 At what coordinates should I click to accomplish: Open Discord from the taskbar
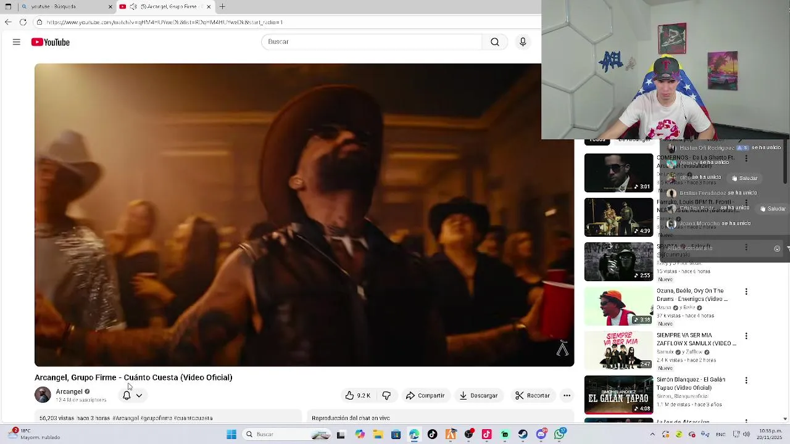pyautogui.click(x=541, y=435)
